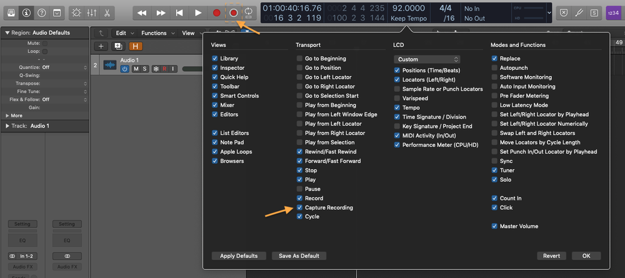Toggle the orange Hide tracks H button

pyautogui.click(x=136, y=46)
